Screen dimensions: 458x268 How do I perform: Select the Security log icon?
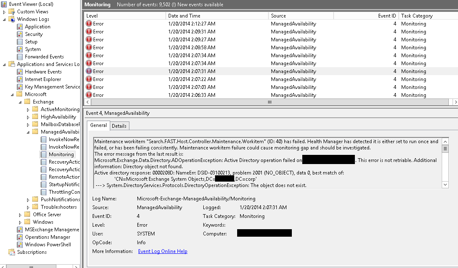point(20,34)
